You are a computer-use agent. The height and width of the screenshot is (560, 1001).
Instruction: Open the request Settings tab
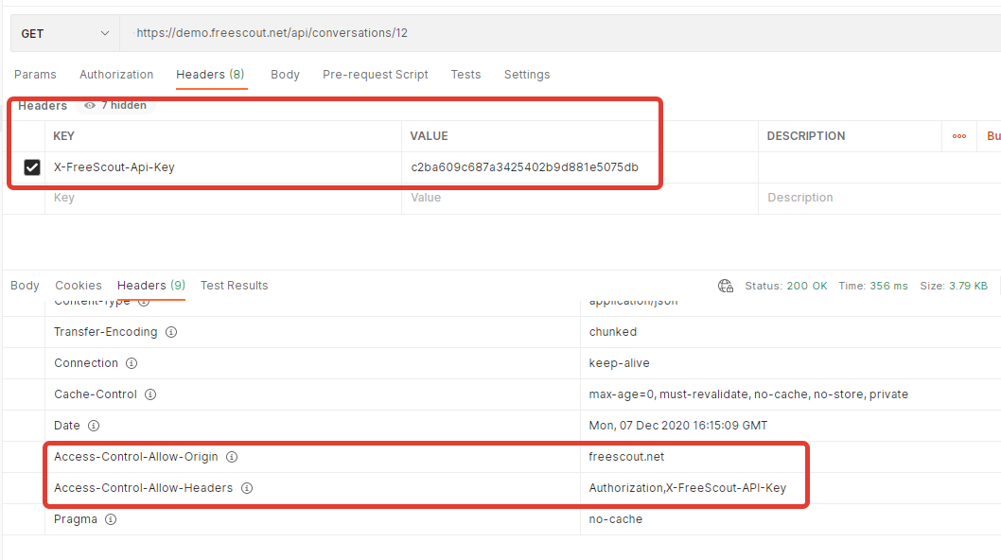(527, 75)
